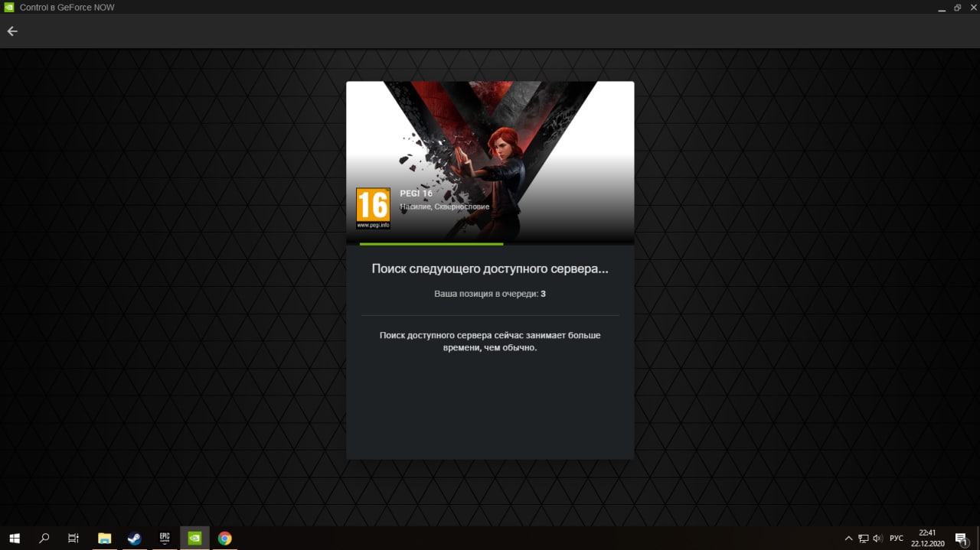Show hidden system tray icons
The width and height of the screenshot is (980, 550).
point(848,539)
